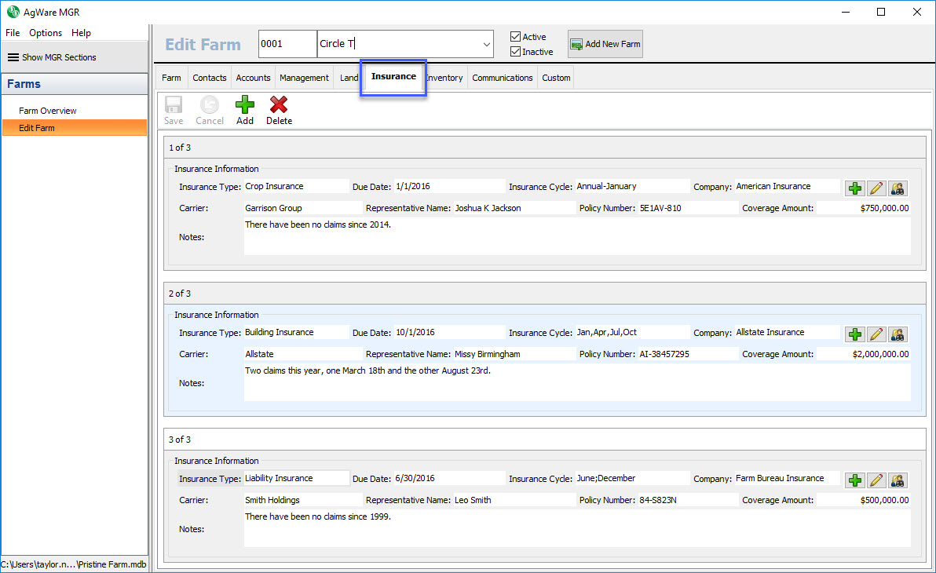Image resolution: width=936 pixels, height=573 pixels.
Task: Click the pencil edit icon beside Allstate Insurance
Action: (x=876, y=334)
